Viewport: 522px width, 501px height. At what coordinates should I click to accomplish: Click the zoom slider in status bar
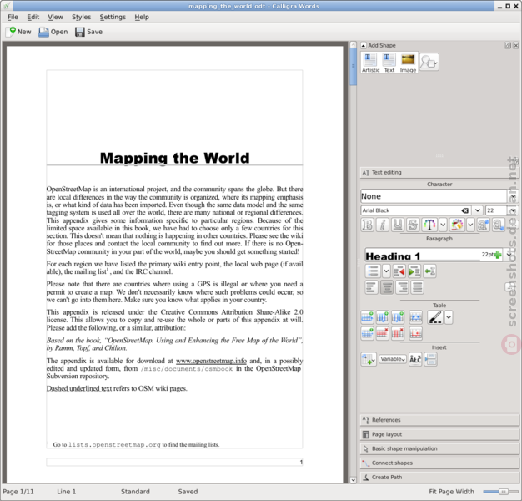pyautogui.click(x=500, y=492)
